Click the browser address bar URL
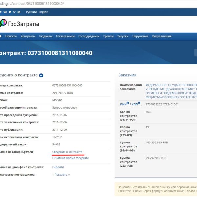The height and width of the screenshot is (197, 197). pos(32,4)
